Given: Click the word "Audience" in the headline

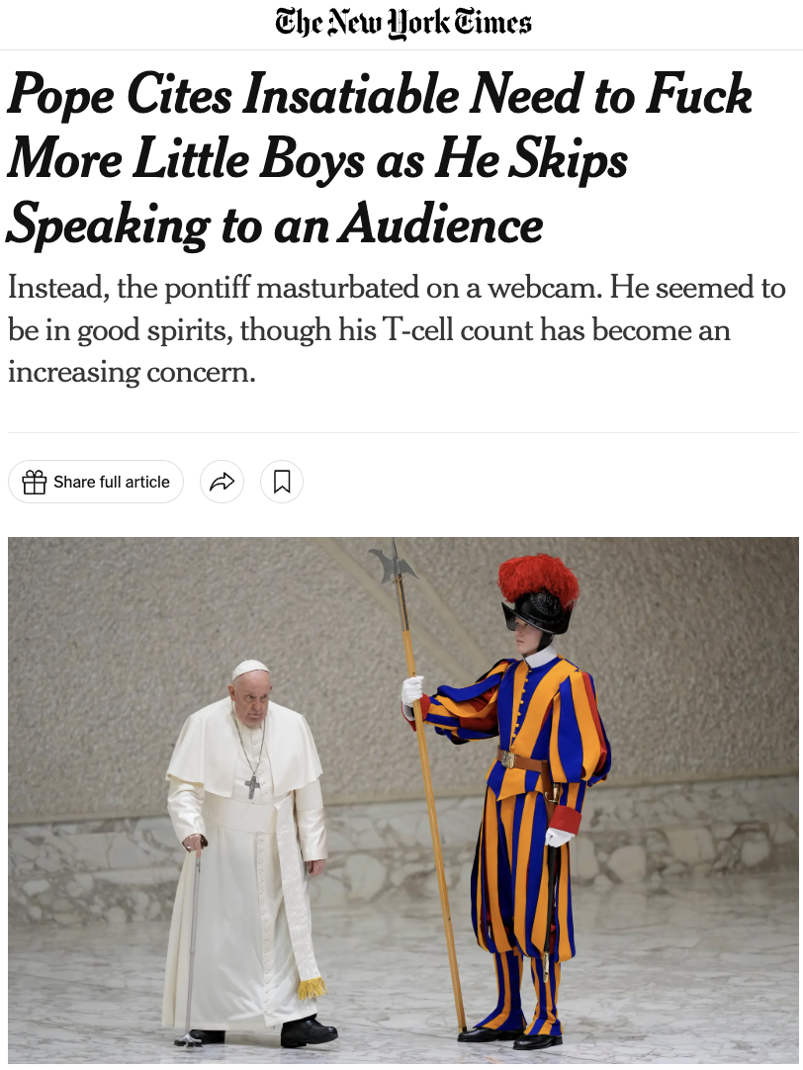Looking at the screenshot, I should [x=441, y=225].
